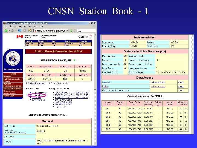Viewport: 197px width, 148px height.
Task: Open the Help menu in Firefox
Action: click(x=41, y=26)
